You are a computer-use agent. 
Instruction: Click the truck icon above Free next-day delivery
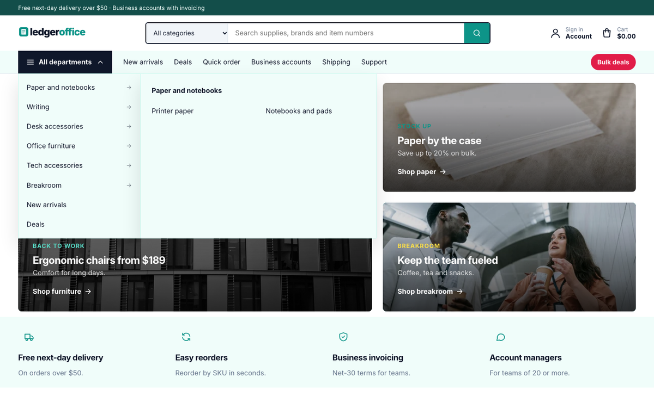pos(29,337)
